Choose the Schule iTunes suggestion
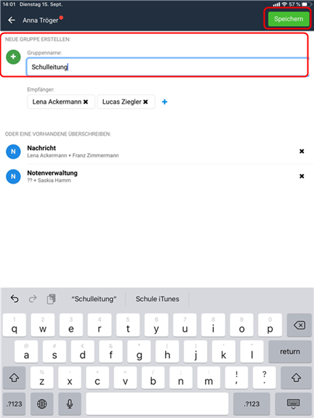Image resolution: width=314 pixels, height=418 pixels. (157, 299)
